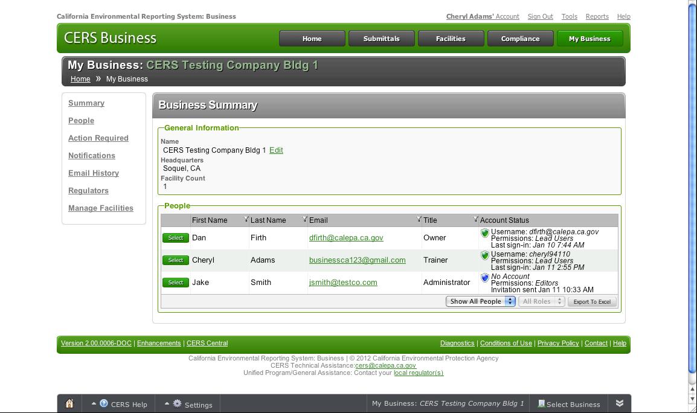The image size is (697, 413).
Task: Open the Privacy Policy footer link
Action: [x=558, y=343]
